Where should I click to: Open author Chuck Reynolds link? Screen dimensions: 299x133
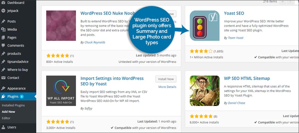95,42
